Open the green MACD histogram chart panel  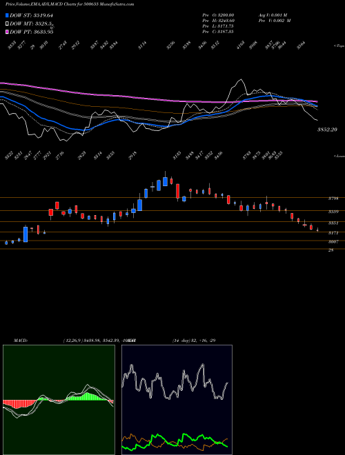(x=59, y=400)
